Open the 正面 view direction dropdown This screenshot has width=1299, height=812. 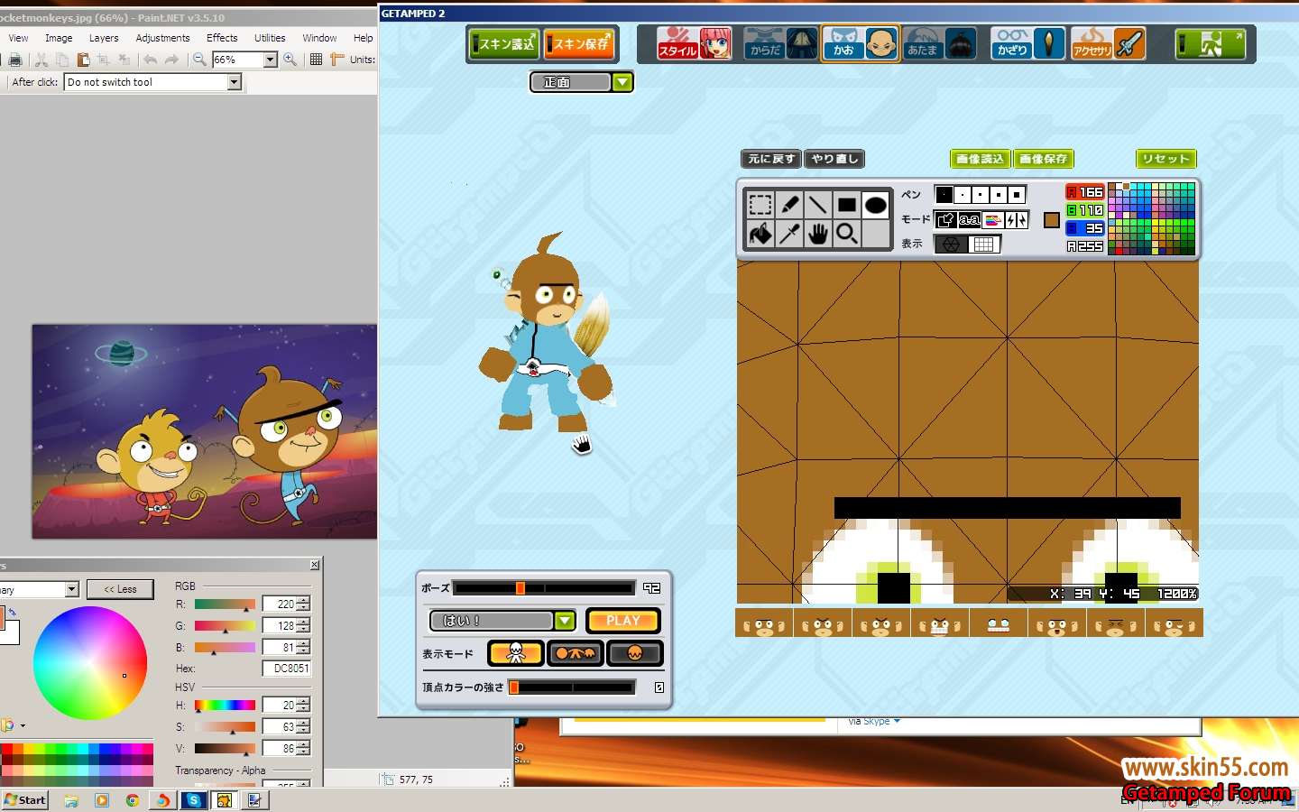622,82
